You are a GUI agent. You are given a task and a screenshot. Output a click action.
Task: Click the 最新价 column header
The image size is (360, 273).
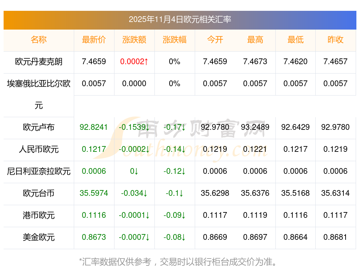pos(94,40)
